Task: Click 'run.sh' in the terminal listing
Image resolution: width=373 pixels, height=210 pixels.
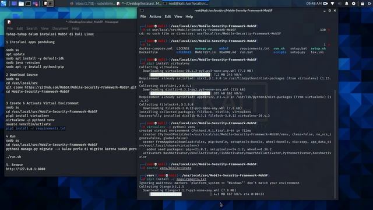Action: click(x=279, y=48)
